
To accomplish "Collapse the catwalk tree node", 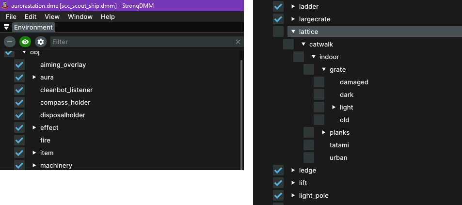I will [303, 44].
